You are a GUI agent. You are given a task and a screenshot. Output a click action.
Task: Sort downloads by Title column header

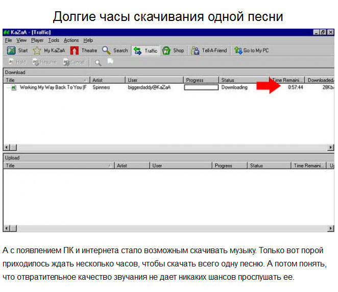coord(46,80)
